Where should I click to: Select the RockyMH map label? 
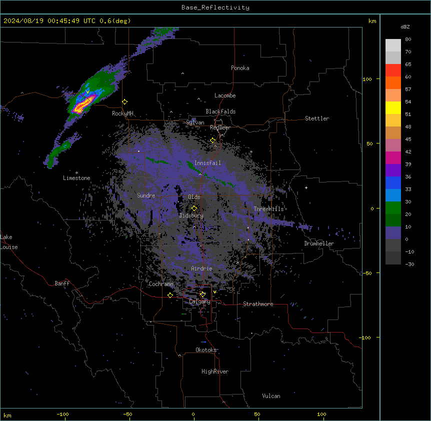122,113
